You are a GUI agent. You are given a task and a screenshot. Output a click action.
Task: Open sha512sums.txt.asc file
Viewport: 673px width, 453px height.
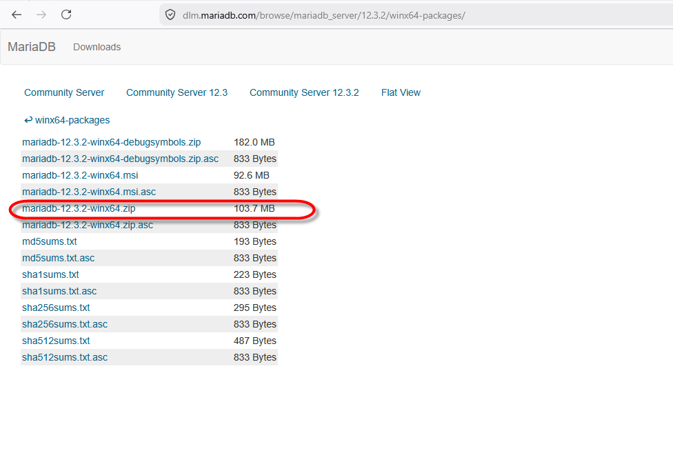click(x=65, y=357)
